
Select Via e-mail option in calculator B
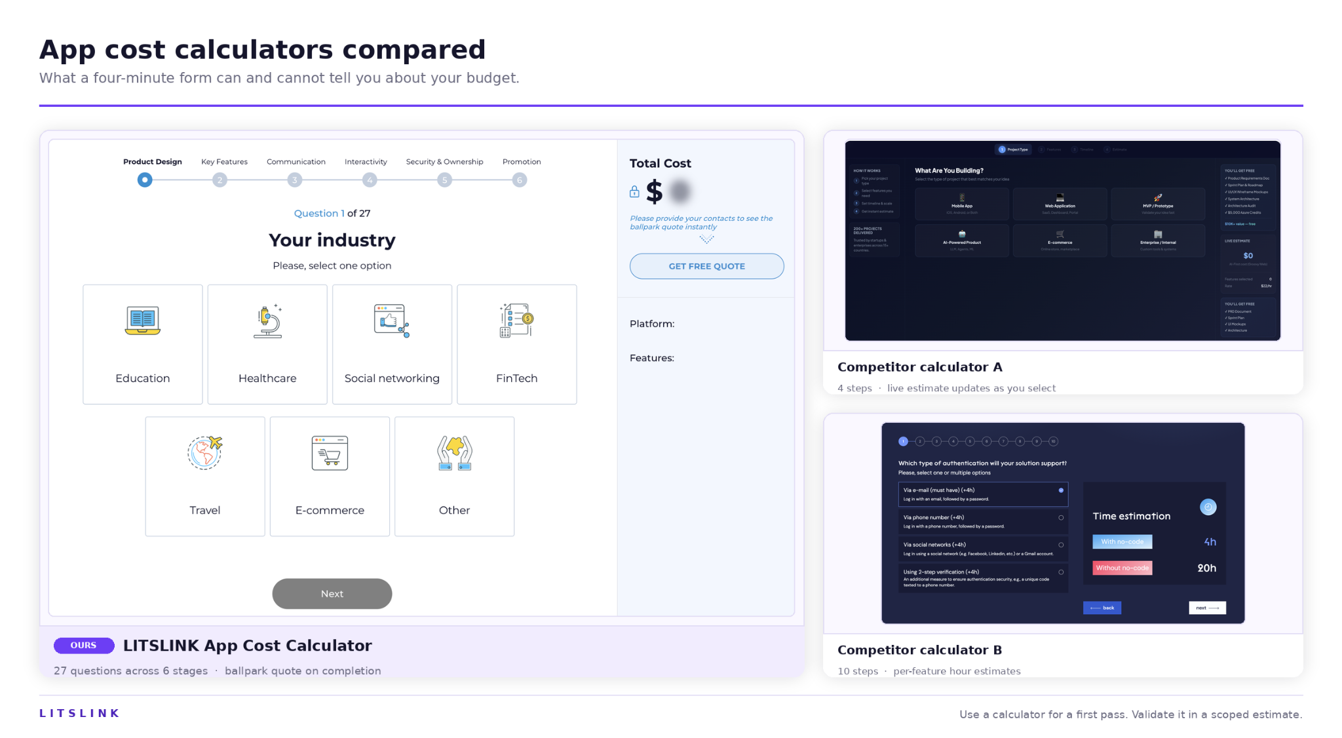(983, 494)
